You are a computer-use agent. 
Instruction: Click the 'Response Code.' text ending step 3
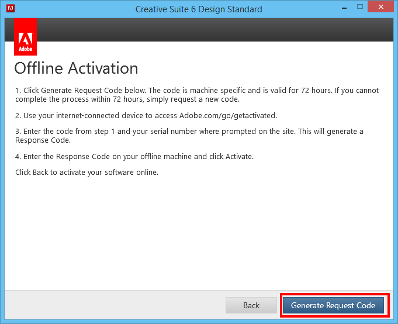(x=43, y=140)
